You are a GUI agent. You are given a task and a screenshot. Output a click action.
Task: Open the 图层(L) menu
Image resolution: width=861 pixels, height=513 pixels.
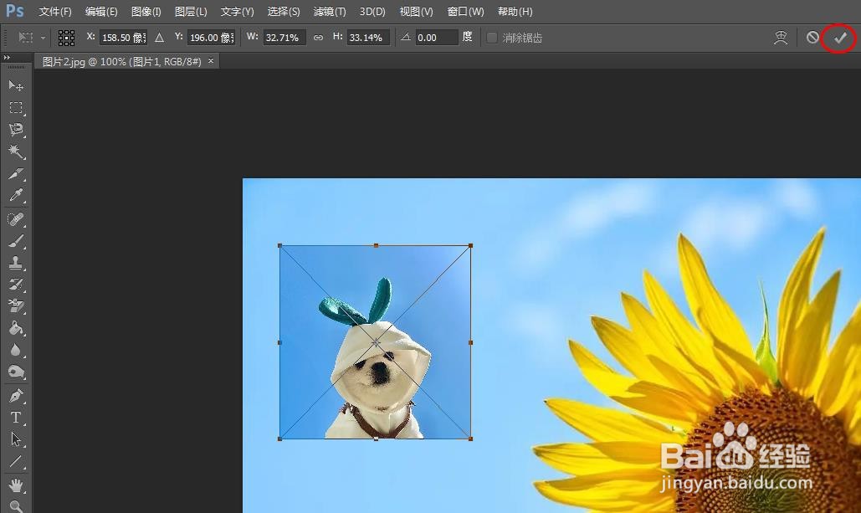point(191,12)
